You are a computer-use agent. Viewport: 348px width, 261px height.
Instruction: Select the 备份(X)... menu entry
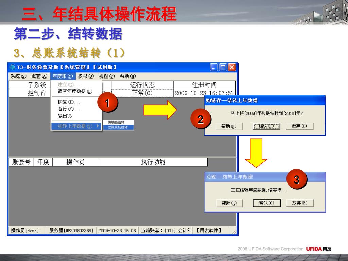69,109
